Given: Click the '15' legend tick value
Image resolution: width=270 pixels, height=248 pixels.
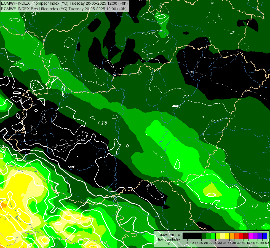Looking at the screenshot, I should click(197, 243).
